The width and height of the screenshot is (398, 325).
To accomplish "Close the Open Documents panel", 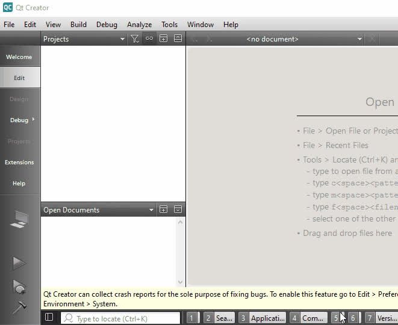I will click(178, 209).
